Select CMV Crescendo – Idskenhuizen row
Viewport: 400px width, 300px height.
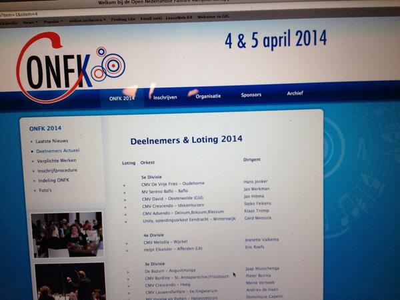click(173, 205)
